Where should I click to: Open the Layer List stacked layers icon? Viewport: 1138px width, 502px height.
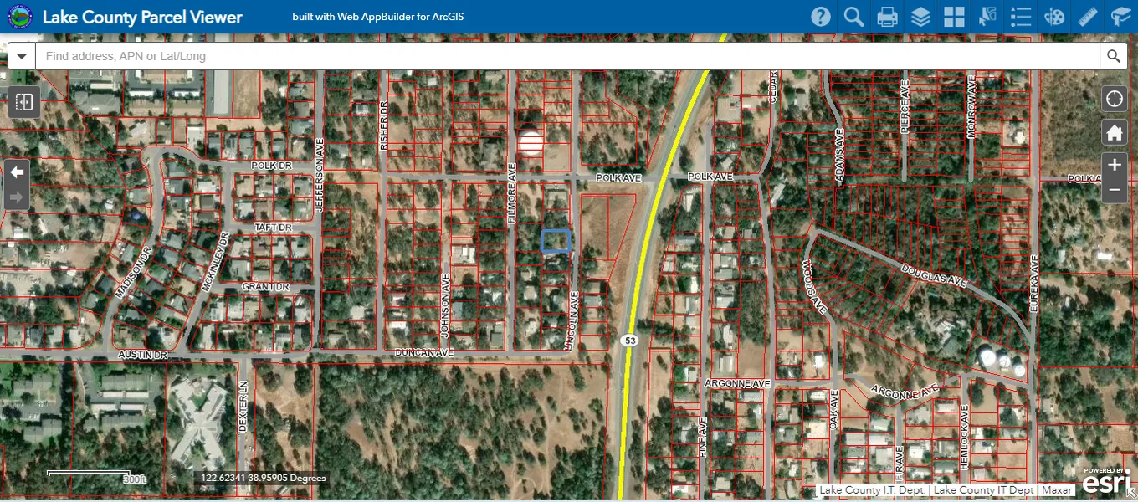[921, 17]
